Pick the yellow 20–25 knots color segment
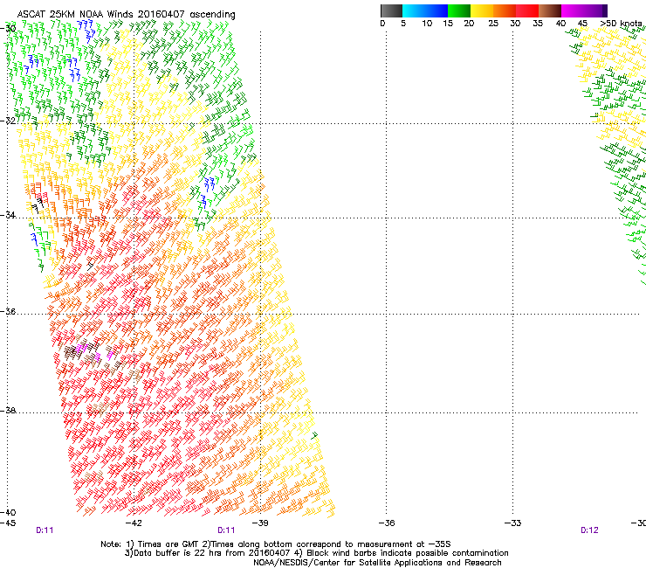The height and width of the screenshot is (568, 646). coord(482,10)
